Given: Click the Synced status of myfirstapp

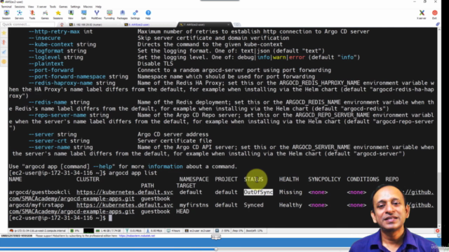Looking at the screenshot, I should click(x=253, y=205).
